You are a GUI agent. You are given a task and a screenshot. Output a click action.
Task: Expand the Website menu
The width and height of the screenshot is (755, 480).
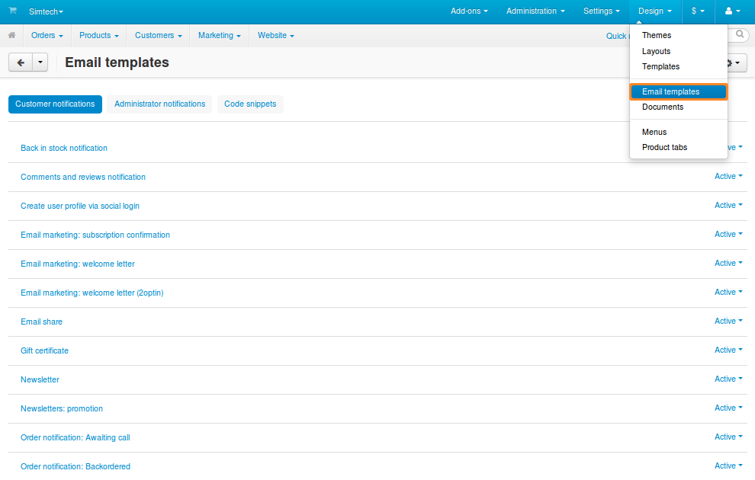tap(276, 36)
